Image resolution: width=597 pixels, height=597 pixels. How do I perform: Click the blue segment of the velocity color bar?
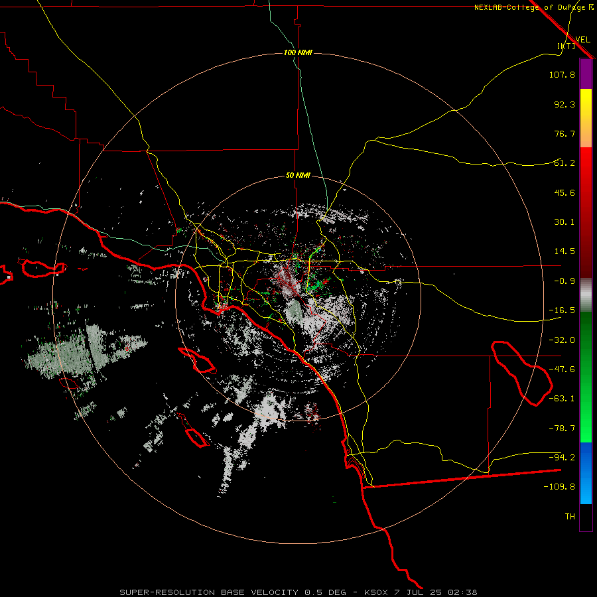(586, 473)
